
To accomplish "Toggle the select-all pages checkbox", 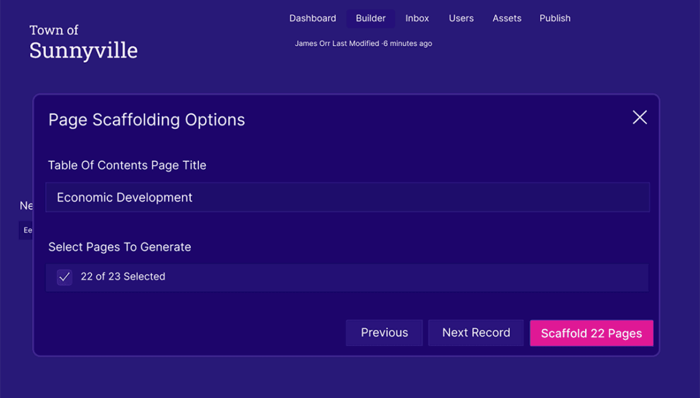I will point(65,277).
